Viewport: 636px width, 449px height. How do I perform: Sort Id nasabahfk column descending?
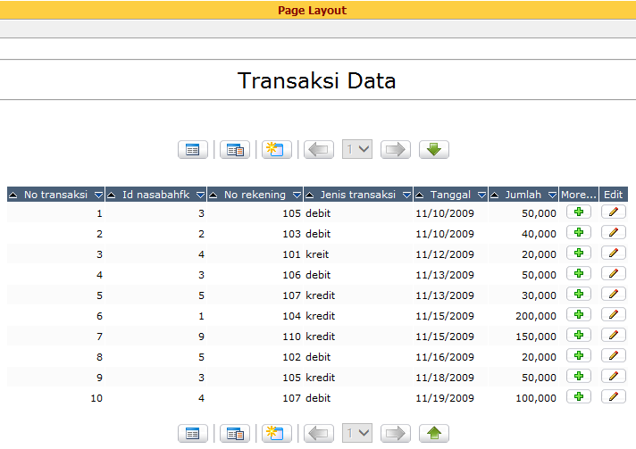[200, 195]
